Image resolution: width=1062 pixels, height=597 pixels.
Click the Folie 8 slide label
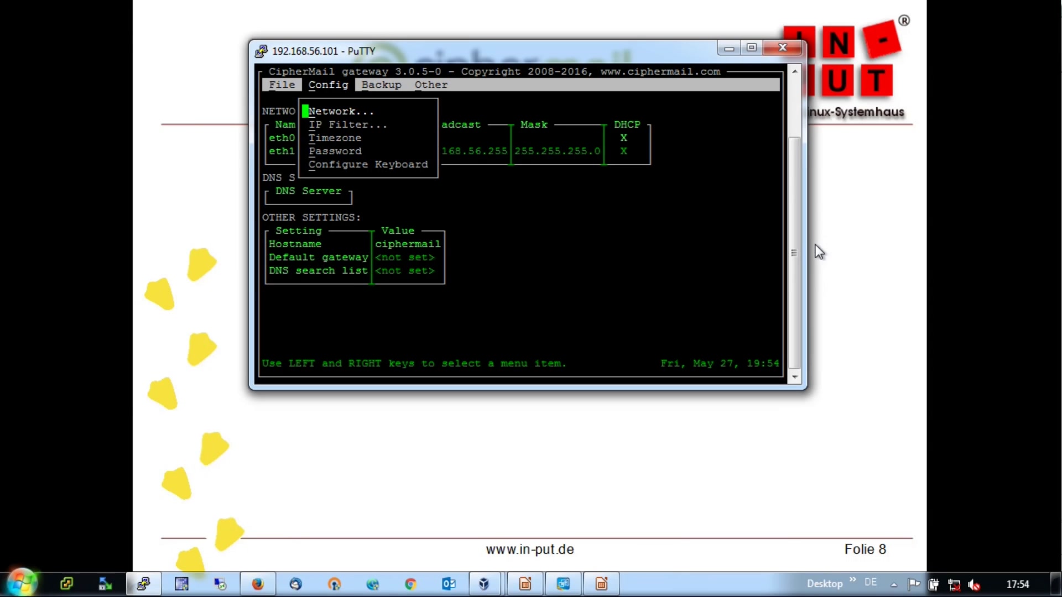point(865,549)
